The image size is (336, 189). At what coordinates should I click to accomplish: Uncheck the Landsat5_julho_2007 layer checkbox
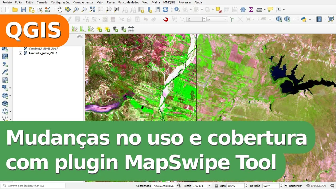coord(20,53)
